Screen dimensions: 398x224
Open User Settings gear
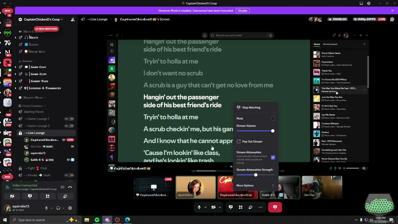pos(70,208)
